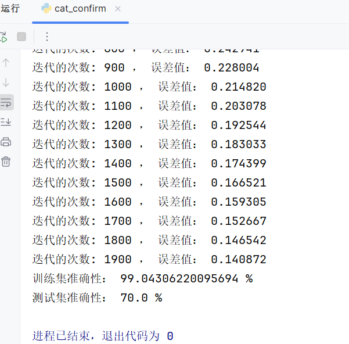Click the error value 0.152667
This screenshot has width=349, height=344.
(x=239, y=221)
